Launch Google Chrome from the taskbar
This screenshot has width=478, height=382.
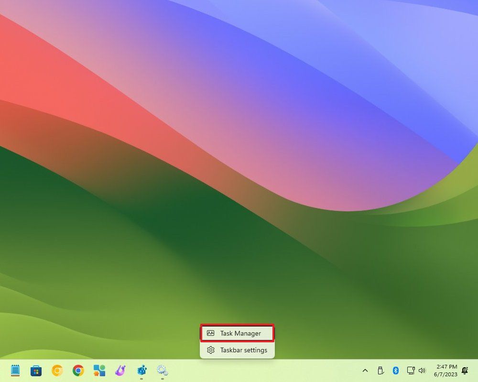(78, 371)
